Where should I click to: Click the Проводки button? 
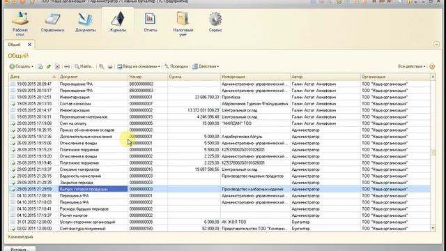176,66
